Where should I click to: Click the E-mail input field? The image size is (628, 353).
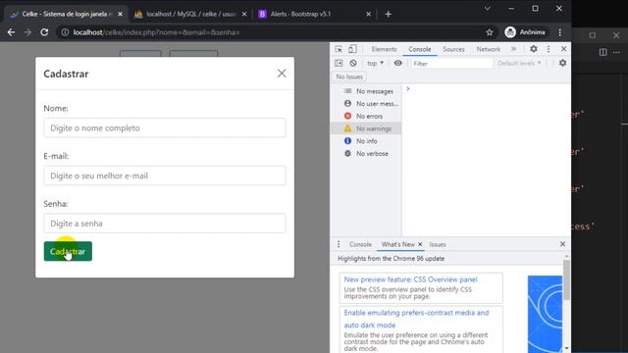point(165,176)
